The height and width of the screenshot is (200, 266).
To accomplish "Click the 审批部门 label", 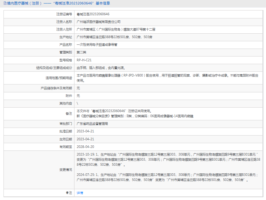I will 66,124.
